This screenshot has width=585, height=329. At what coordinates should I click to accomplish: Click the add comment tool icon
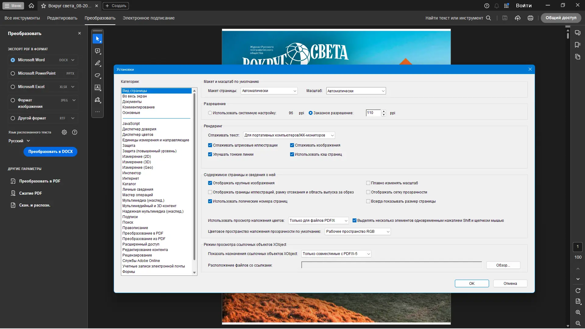97,51
